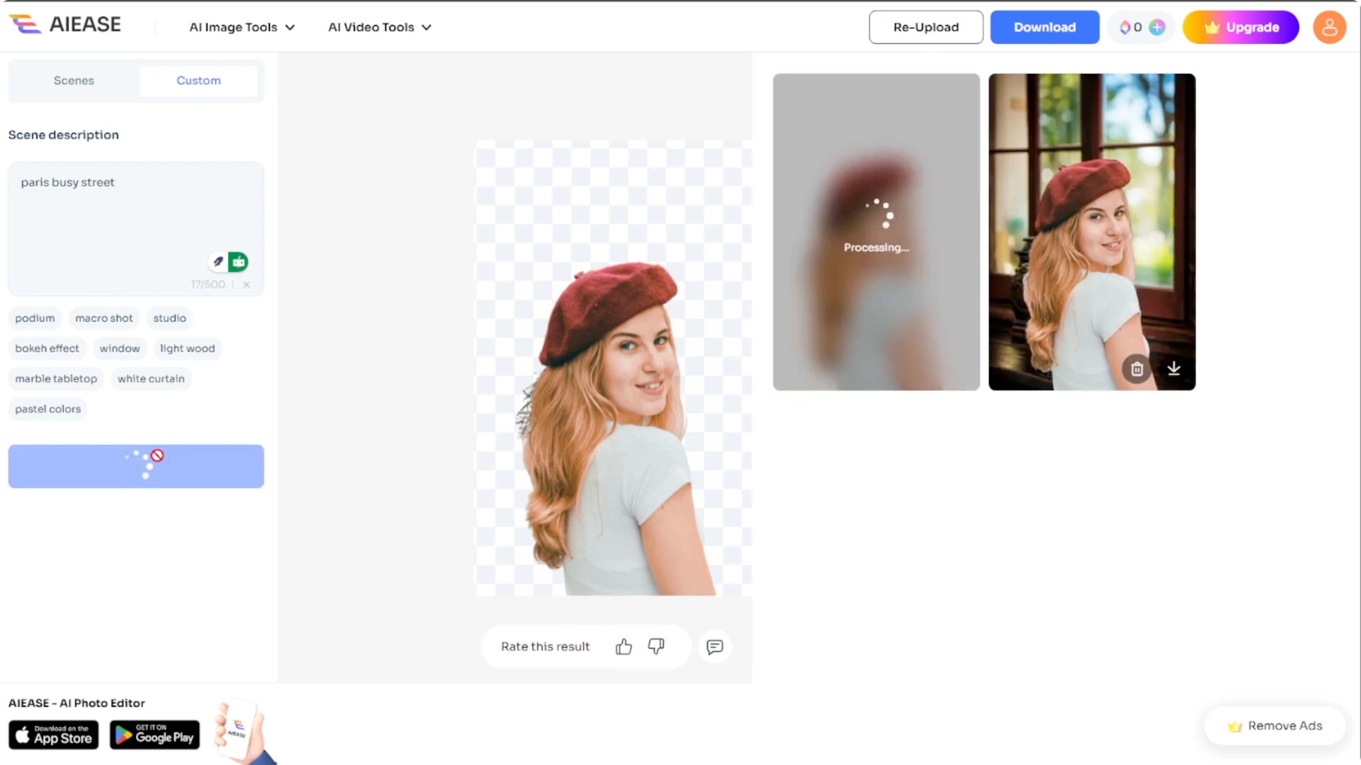Expand AI Image Tools menu
Viewport: 1361px width, 765px height.
click(242, 27)
